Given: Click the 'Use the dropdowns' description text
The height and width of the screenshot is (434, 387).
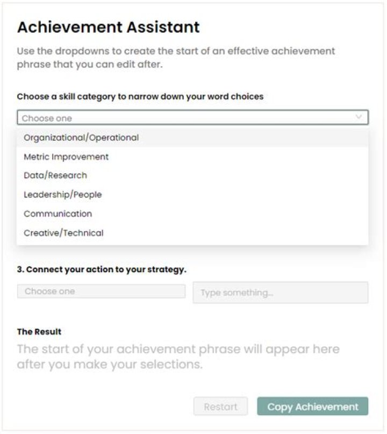Looking at the screenshot, I should [176, 58].
